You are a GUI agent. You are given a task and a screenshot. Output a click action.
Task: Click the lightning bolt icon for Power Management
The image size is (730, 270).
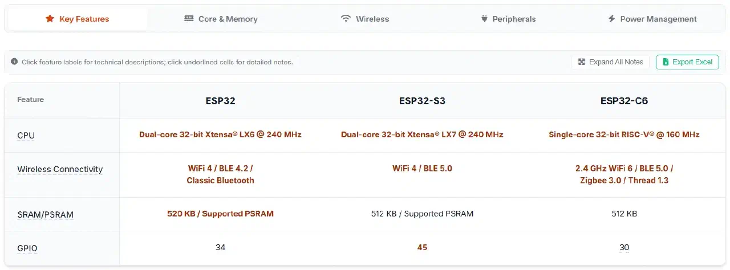tap(612, 19)
